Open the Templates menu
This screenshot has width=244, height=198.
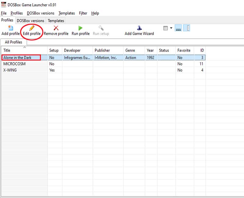pyautogui.click(x=66, y=13)
